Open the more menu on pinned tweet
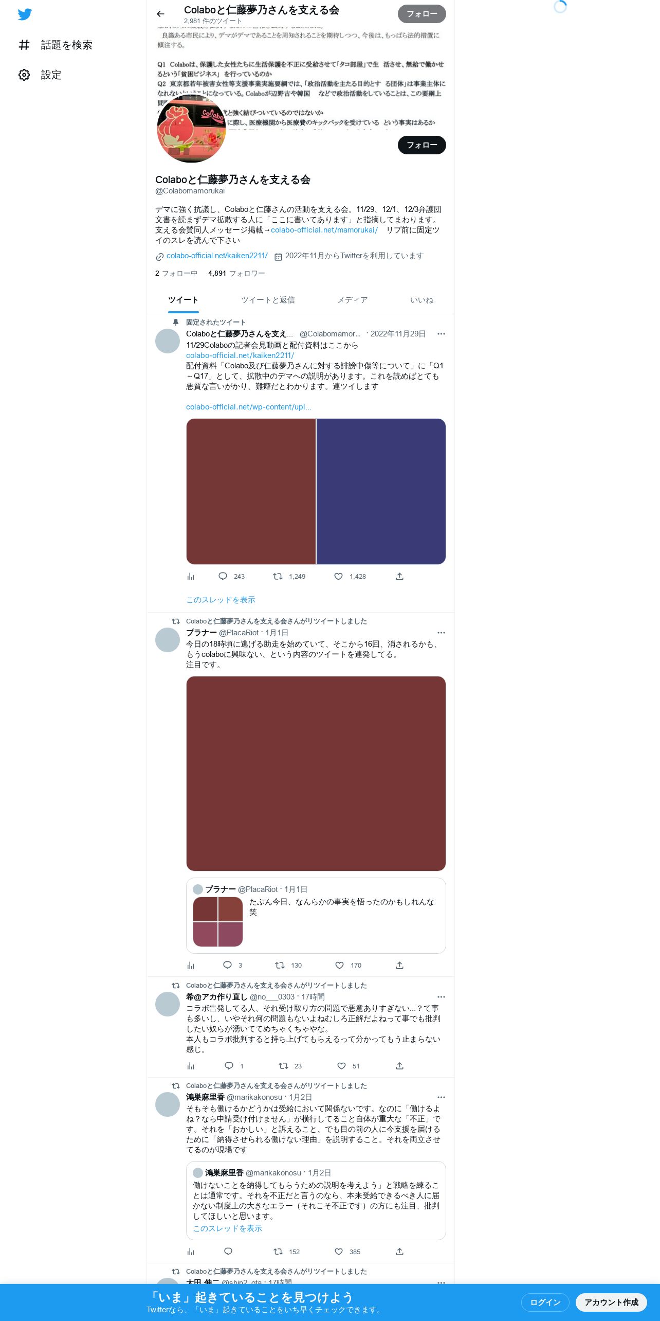Image resolution: width=660 pixels, height=1321 pixels. point(441,334)
